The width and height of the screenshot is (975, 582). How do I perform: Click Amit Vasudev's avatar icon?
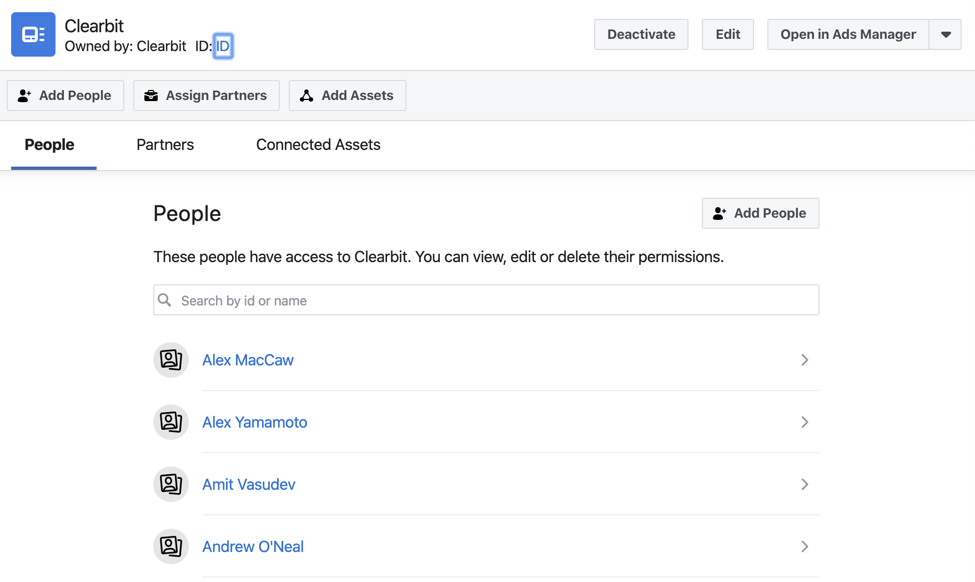tap(171, 484)
